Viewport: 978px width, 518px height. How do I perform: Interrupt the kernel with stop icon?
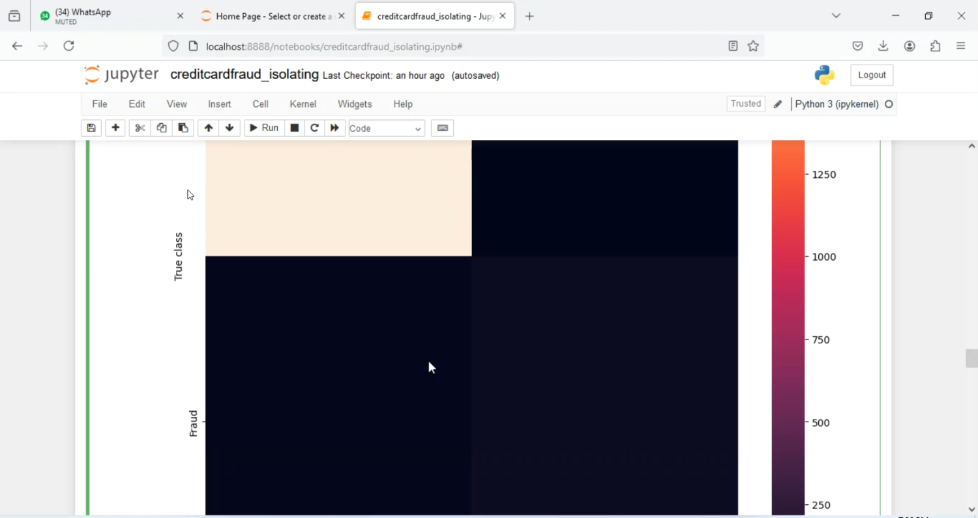295,128
